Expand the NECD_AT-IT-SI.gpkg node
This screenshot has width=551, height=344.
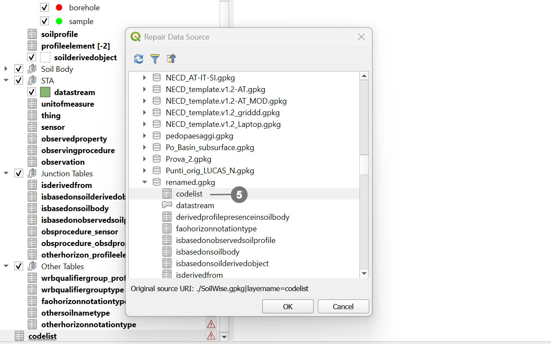tap(145, 78)
